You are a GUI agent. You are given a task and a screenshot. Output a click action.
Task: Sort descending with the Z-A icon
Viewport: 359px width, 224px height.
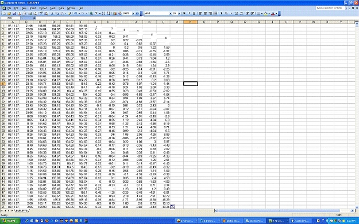pos(108,14)
